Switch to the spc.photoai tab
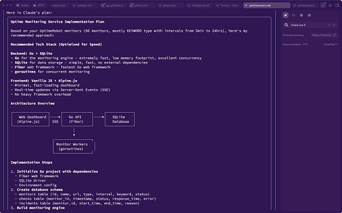342x213 pixels. (113, 6)
